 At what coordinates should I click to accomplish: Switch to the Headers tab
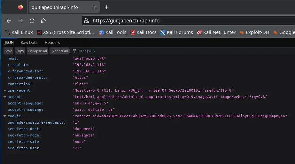pos(52,42)
